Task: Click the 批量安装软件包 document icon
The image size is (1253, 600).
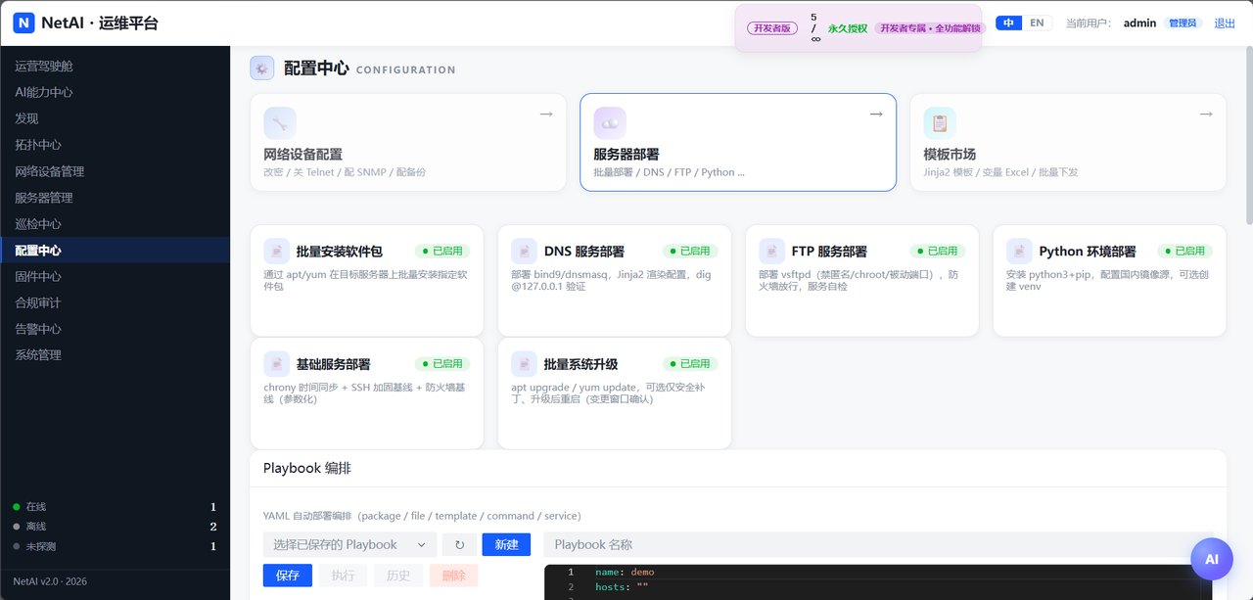Action: pyautogui.click(x=277, y=252)
